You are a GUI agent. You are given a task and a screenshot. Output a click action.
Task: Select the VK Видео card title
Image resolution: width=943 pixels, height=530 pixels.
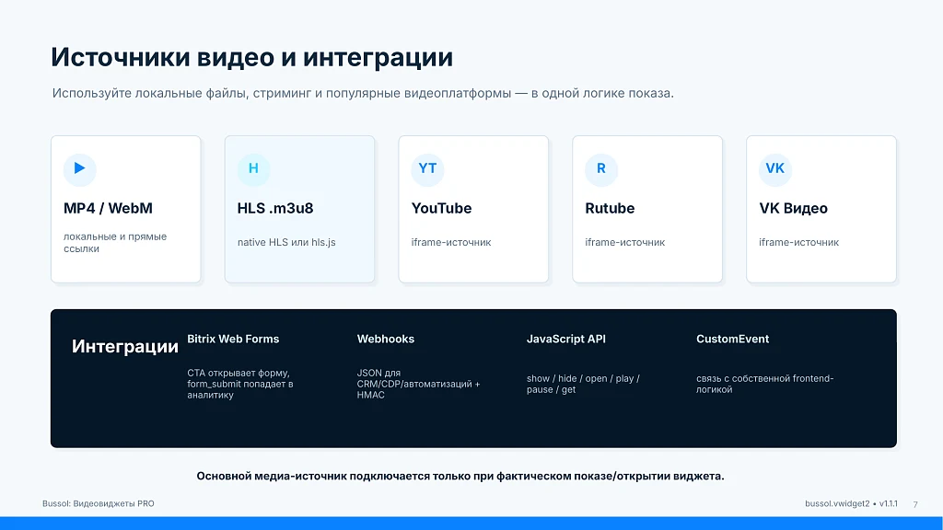click(793, 209)
